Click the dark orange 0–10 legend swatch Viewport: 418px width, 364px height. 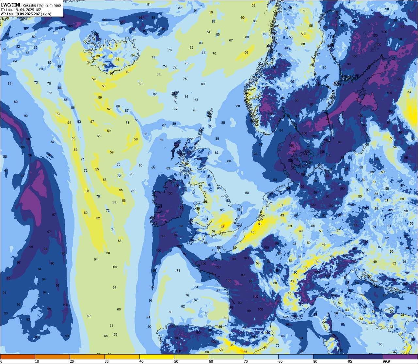click(18, 356)
